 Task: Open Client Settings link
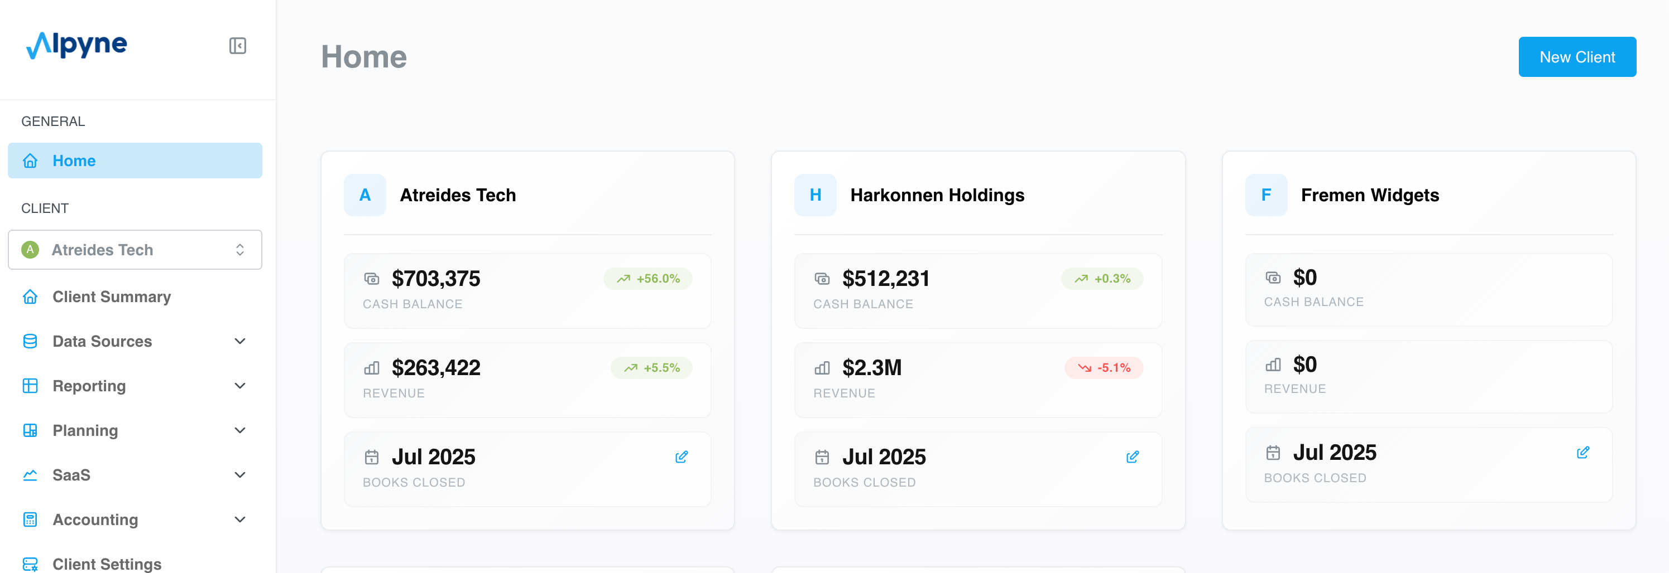point(107,564)
